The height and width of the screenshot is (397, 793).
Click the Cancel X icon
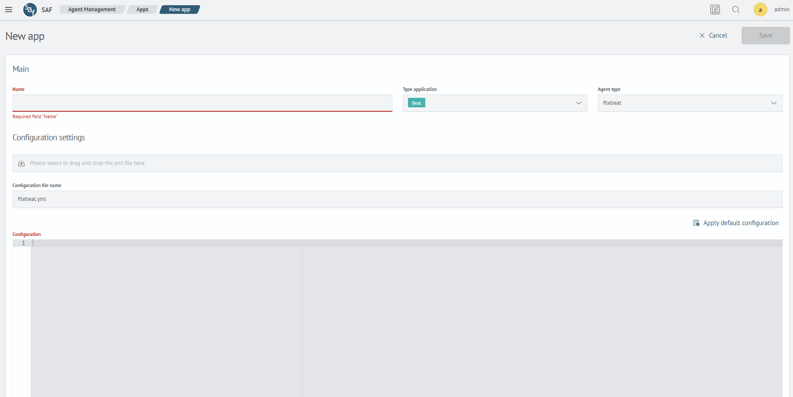702,36
